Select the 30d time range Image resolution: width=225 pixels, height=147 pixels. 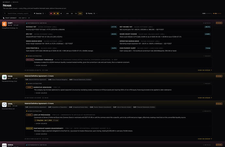[x=80, y=13]
